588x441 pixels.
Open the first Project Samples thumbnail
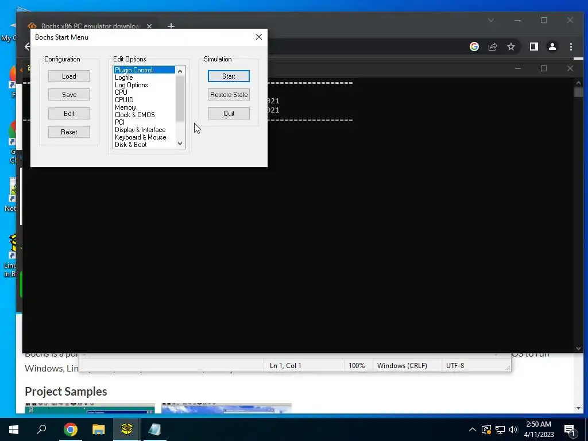pos(90,408)
